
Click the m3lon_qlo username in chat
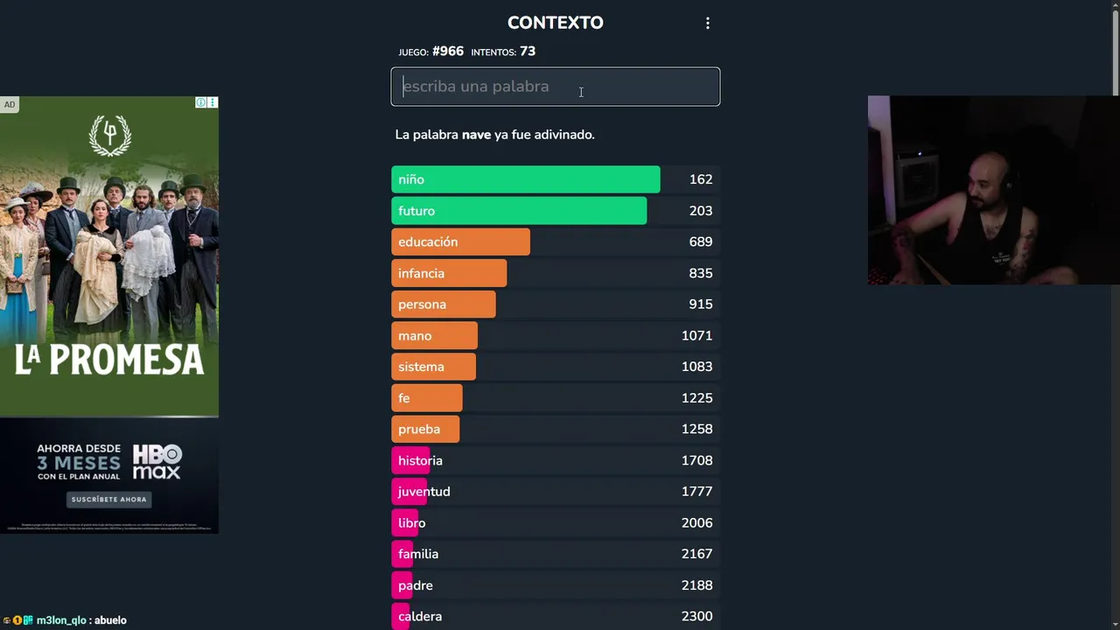click(x=61, y=620)
